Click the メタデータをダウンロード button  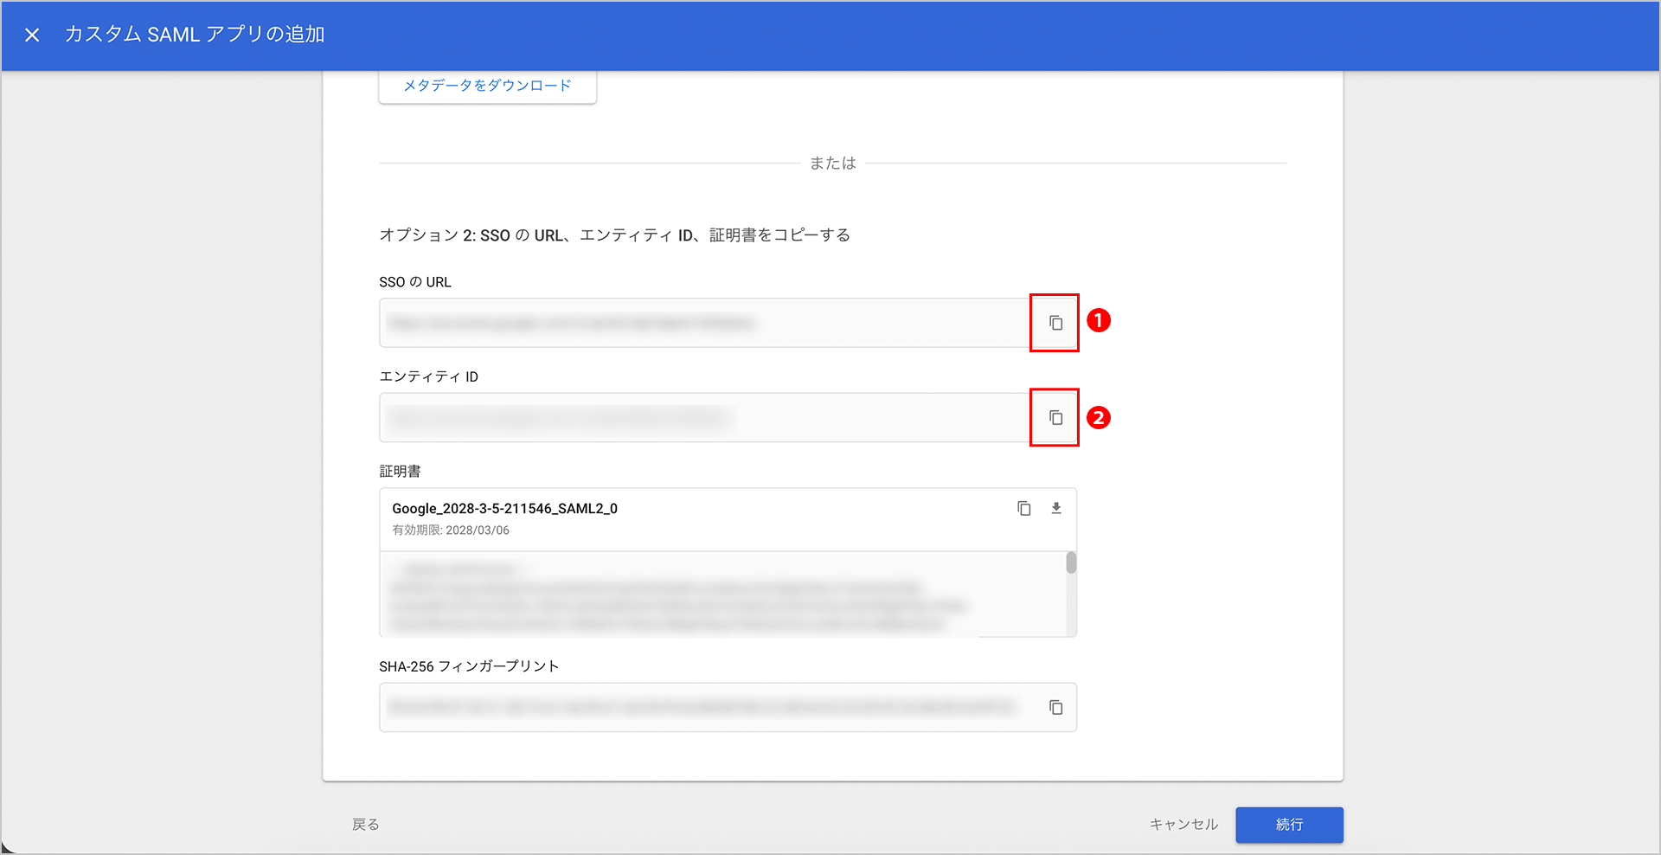(487, 86)
